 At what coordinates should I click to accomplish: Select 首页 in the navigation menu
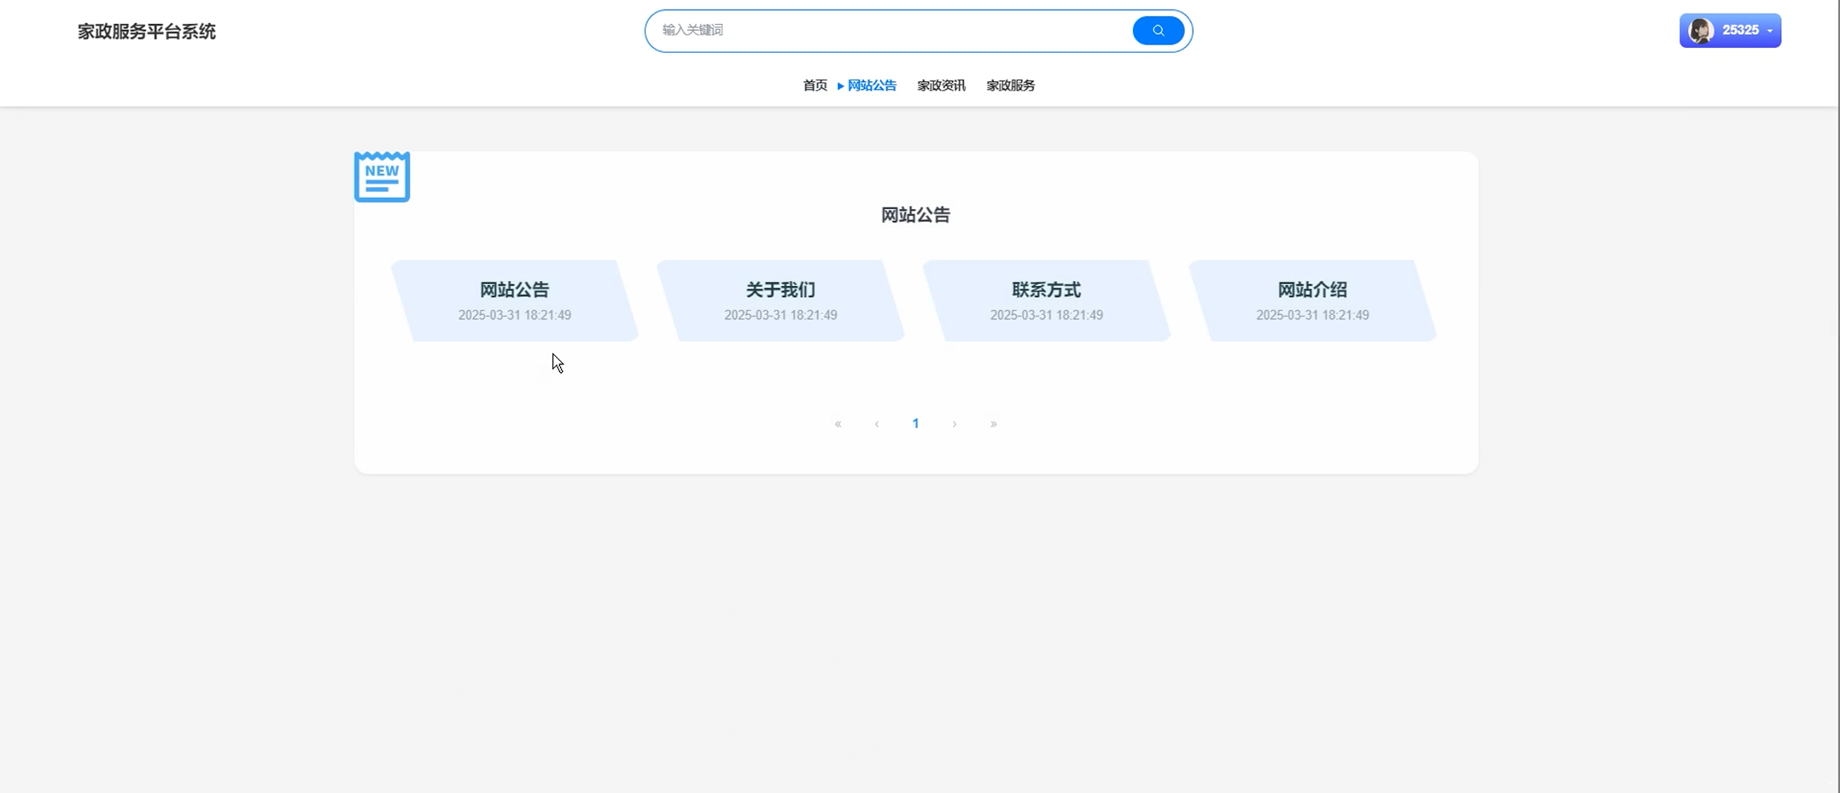(814, 85)
